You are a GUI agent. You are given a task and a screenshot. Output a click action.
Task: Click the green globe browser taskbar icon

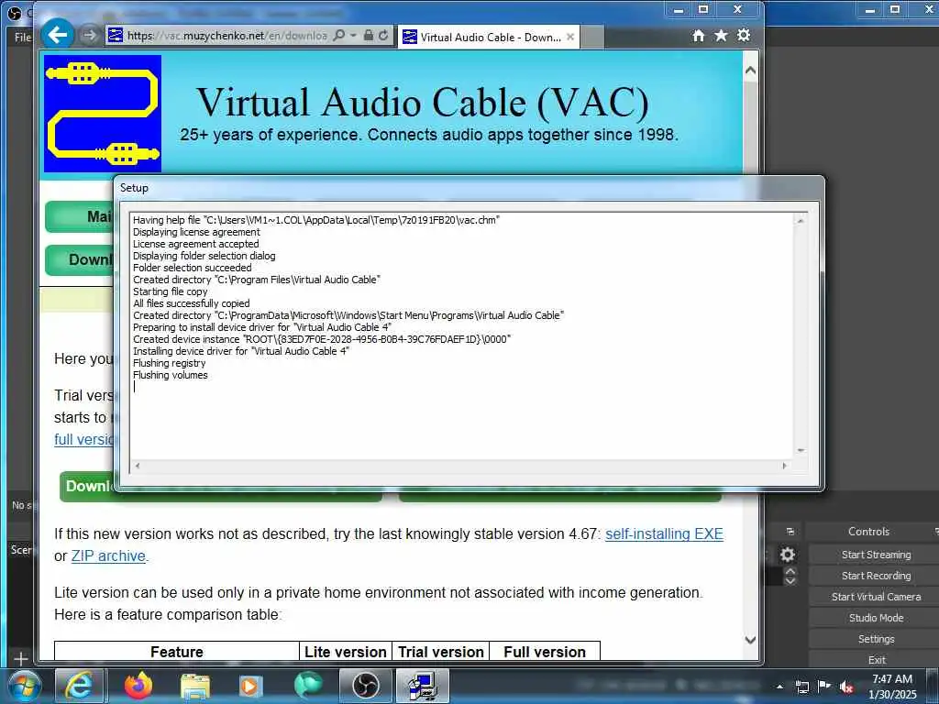click(x=308, y=686)
